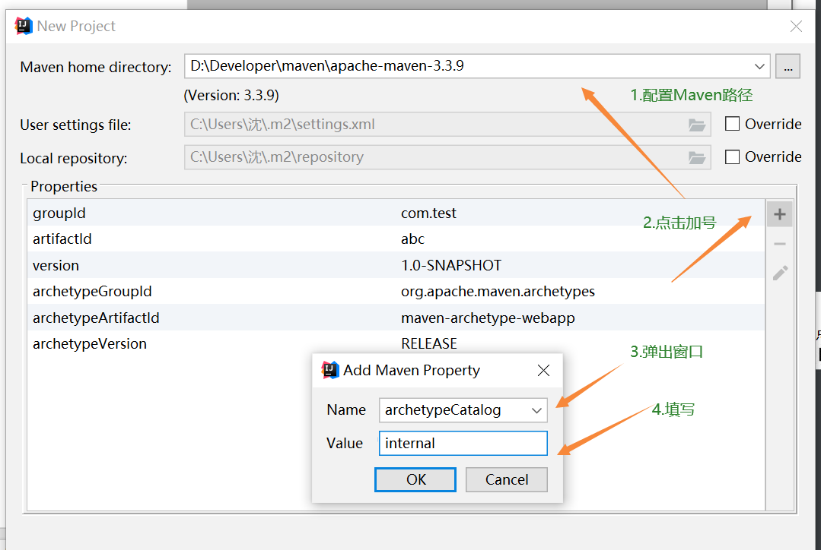The image size is (821, 550).
Task: Close the New Project window
Action: 797,26
